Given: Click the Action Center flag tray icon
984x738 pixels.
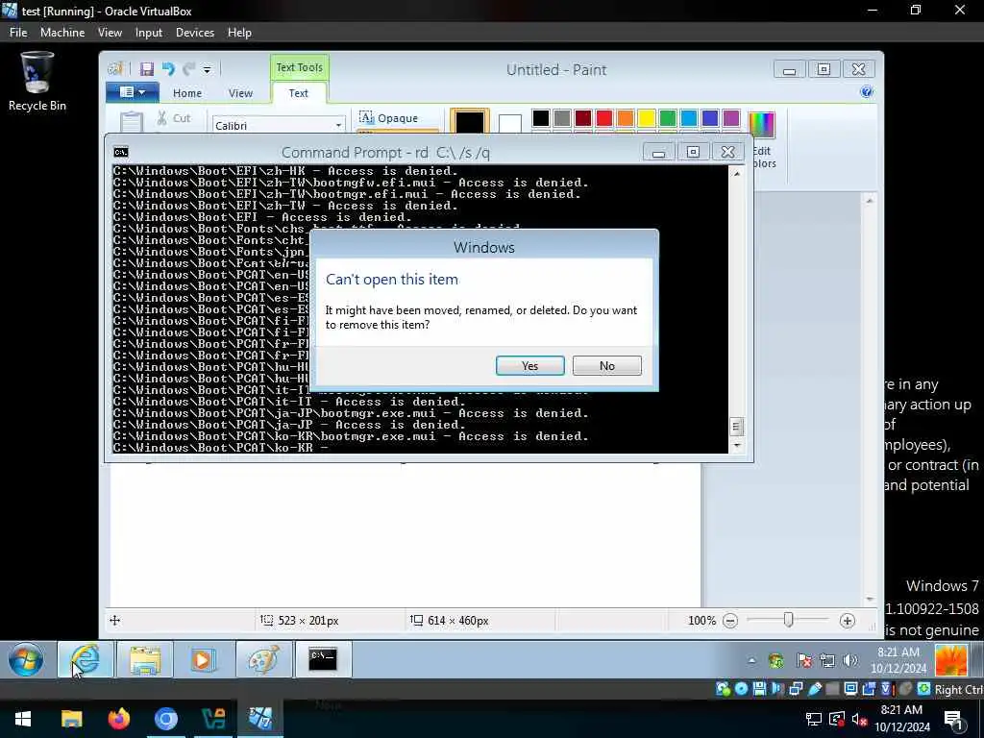Looking at the screenshot, I should [803, 660].
